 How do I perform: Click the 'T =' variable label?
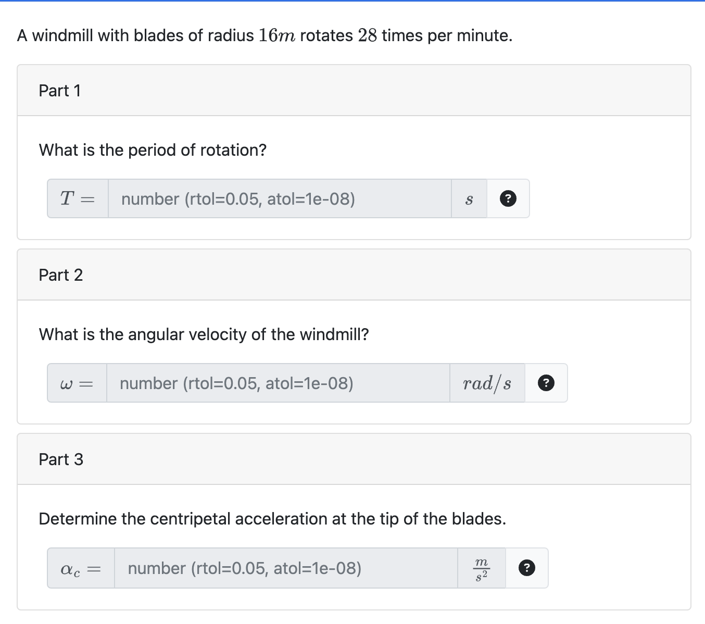coord(78,198)
